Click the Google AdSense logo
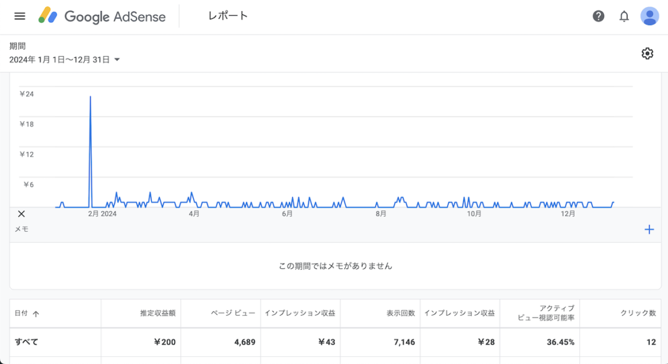The height and width of the screenshot is (364, 668). [102, 16]
